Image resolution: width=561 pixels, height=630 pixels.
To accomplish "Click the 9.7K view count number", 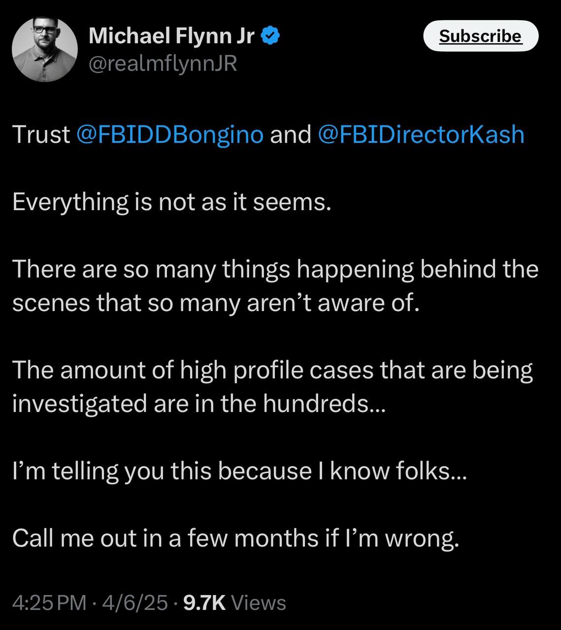I will click(204, 602).
